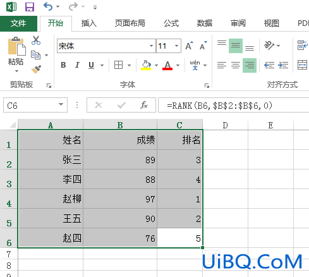
Task: Increase font size with large A icon
Action: (x=189, y=46)
